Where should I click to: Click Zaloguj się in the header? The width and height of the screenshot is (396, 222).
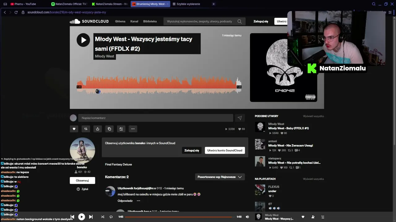click(261, 21)
